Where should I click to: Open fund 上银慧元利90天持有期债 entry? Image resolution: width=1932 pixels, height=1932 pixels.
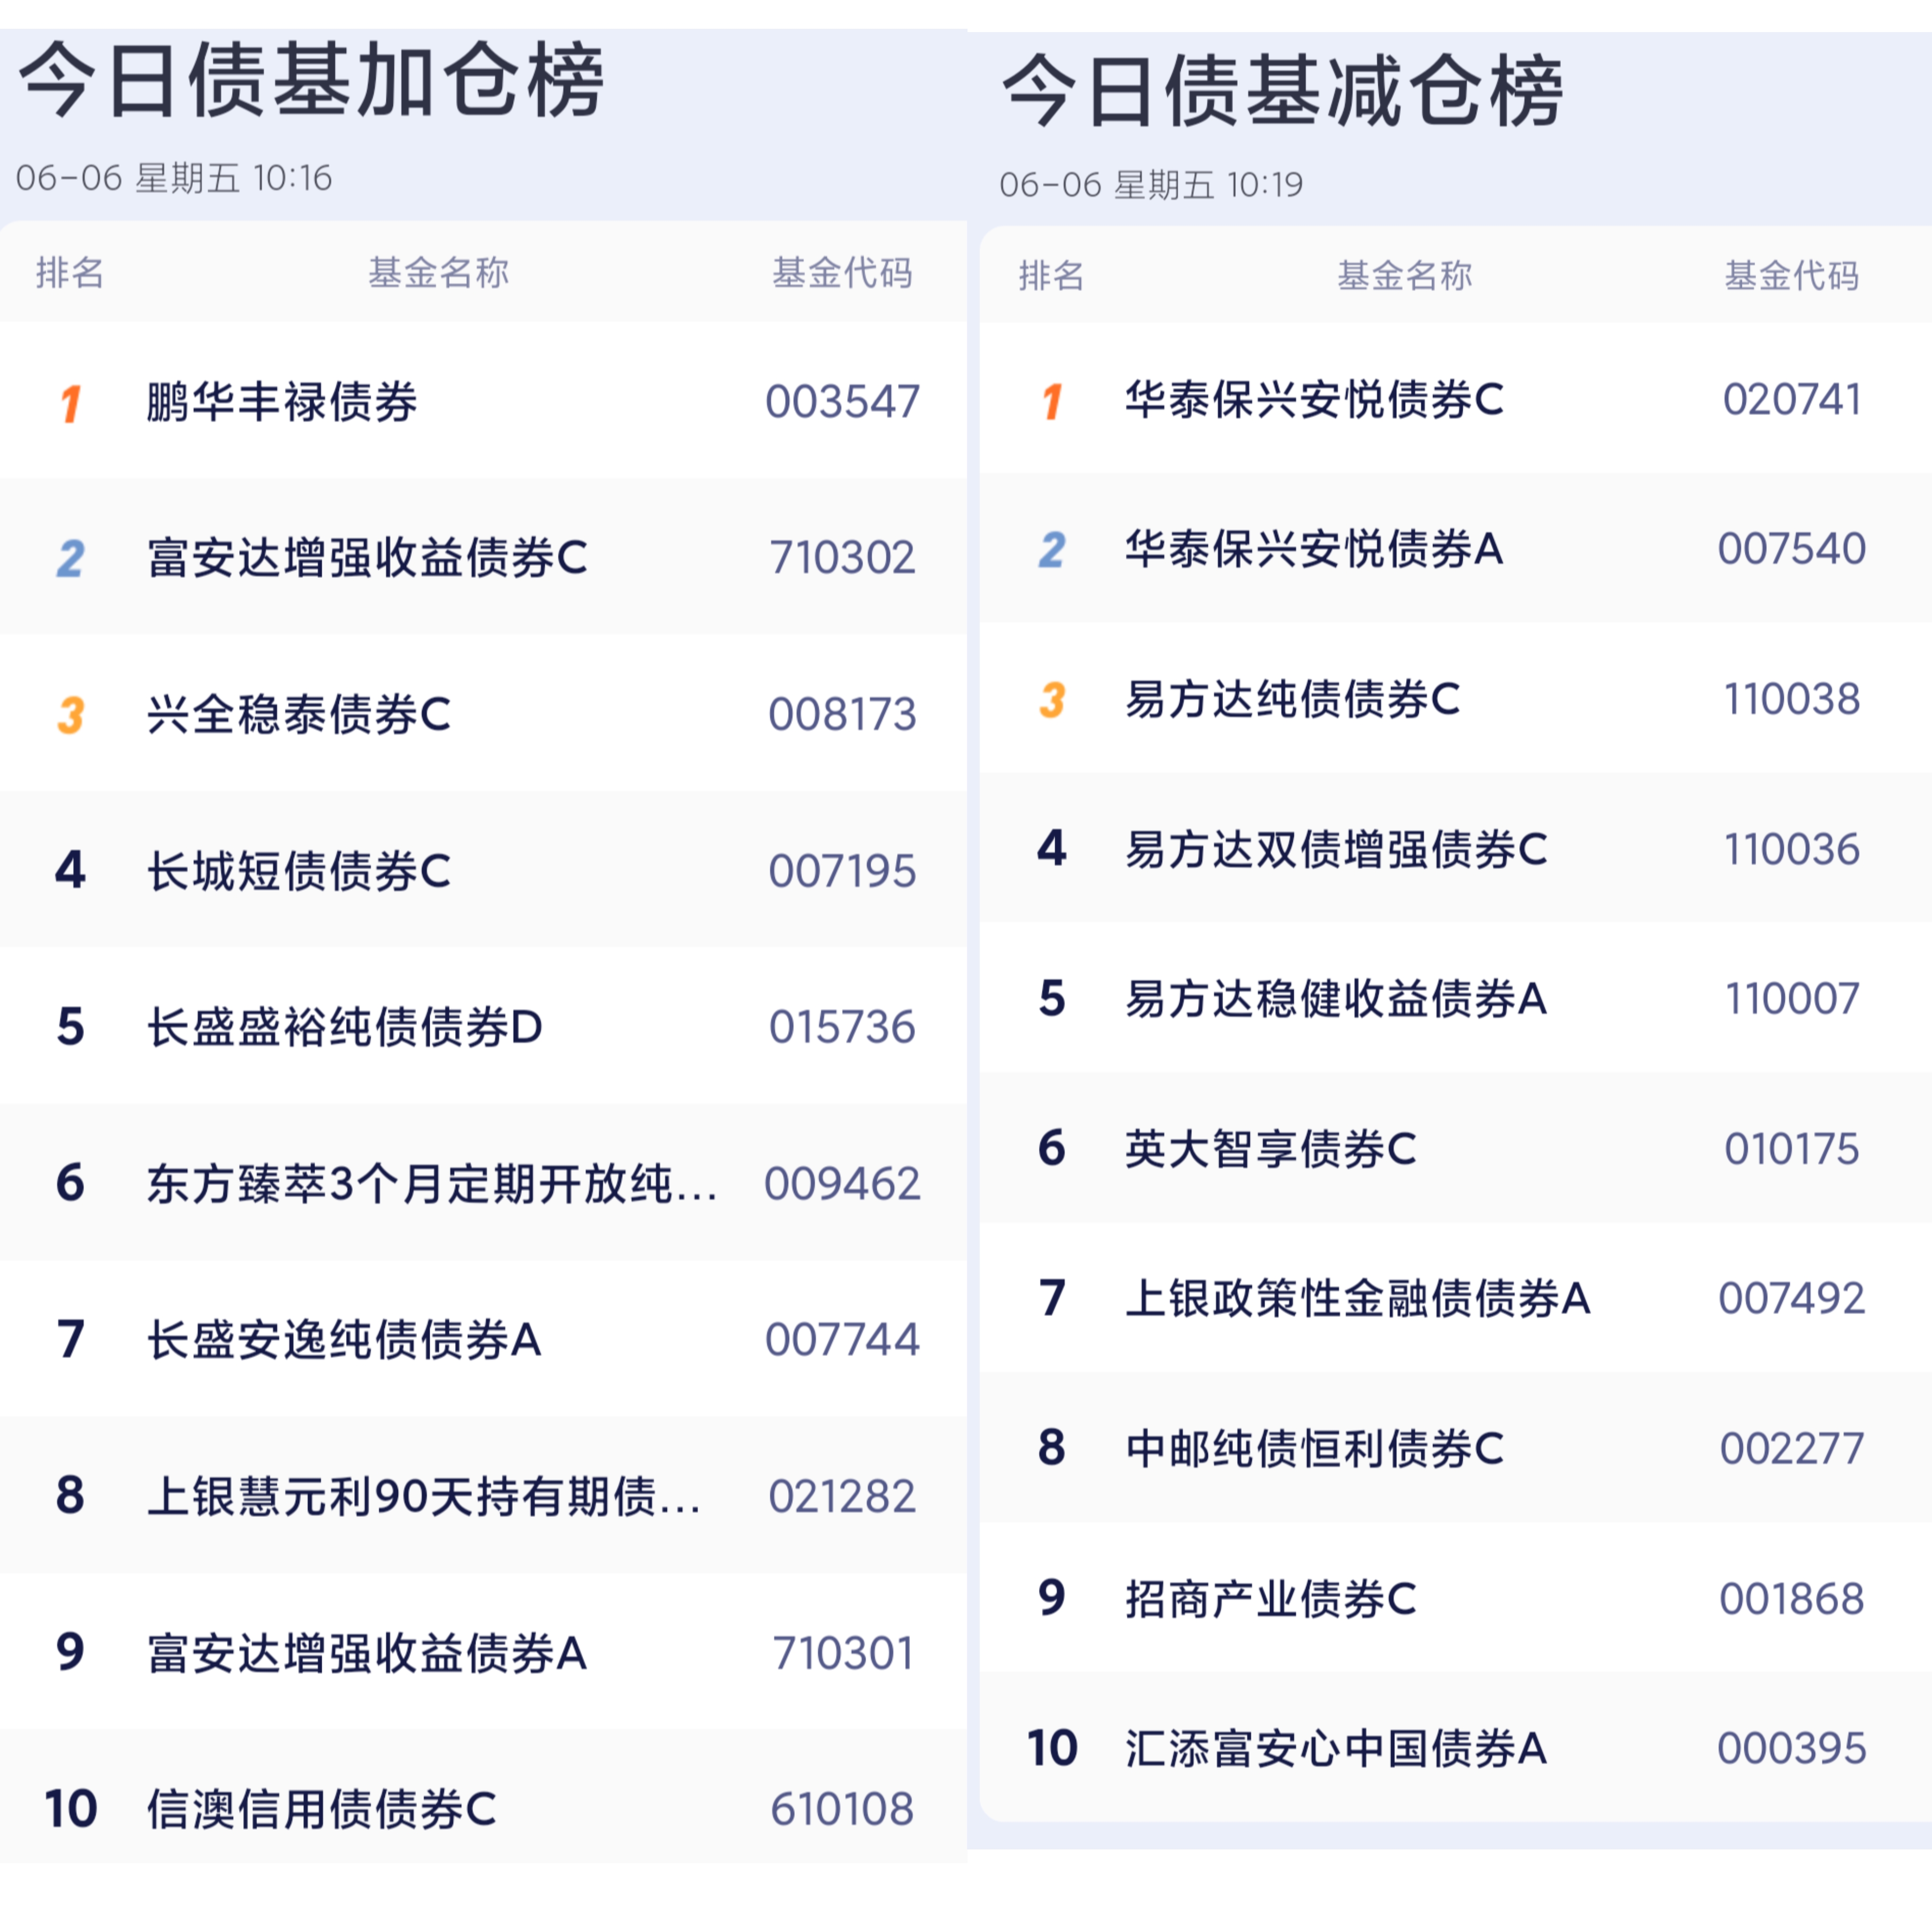pyautogui.click(x=424, y=1496)
